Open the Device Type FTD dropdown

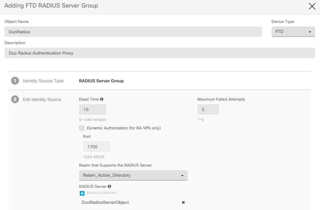click(293, 32)
